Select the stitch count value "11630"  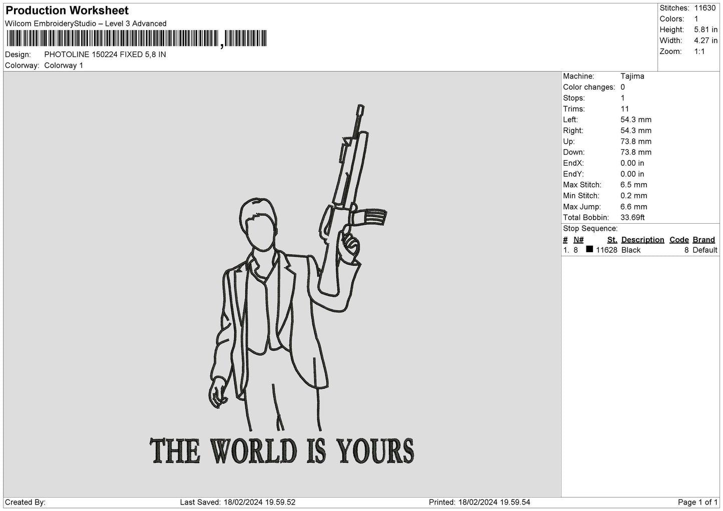pyautogui.click(x=705, y=8)
